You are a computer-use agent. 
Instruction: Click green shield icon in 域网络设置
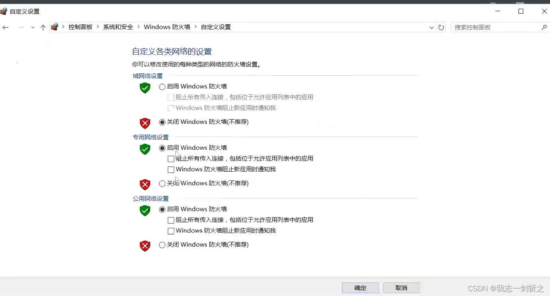[x=145, y=88]
